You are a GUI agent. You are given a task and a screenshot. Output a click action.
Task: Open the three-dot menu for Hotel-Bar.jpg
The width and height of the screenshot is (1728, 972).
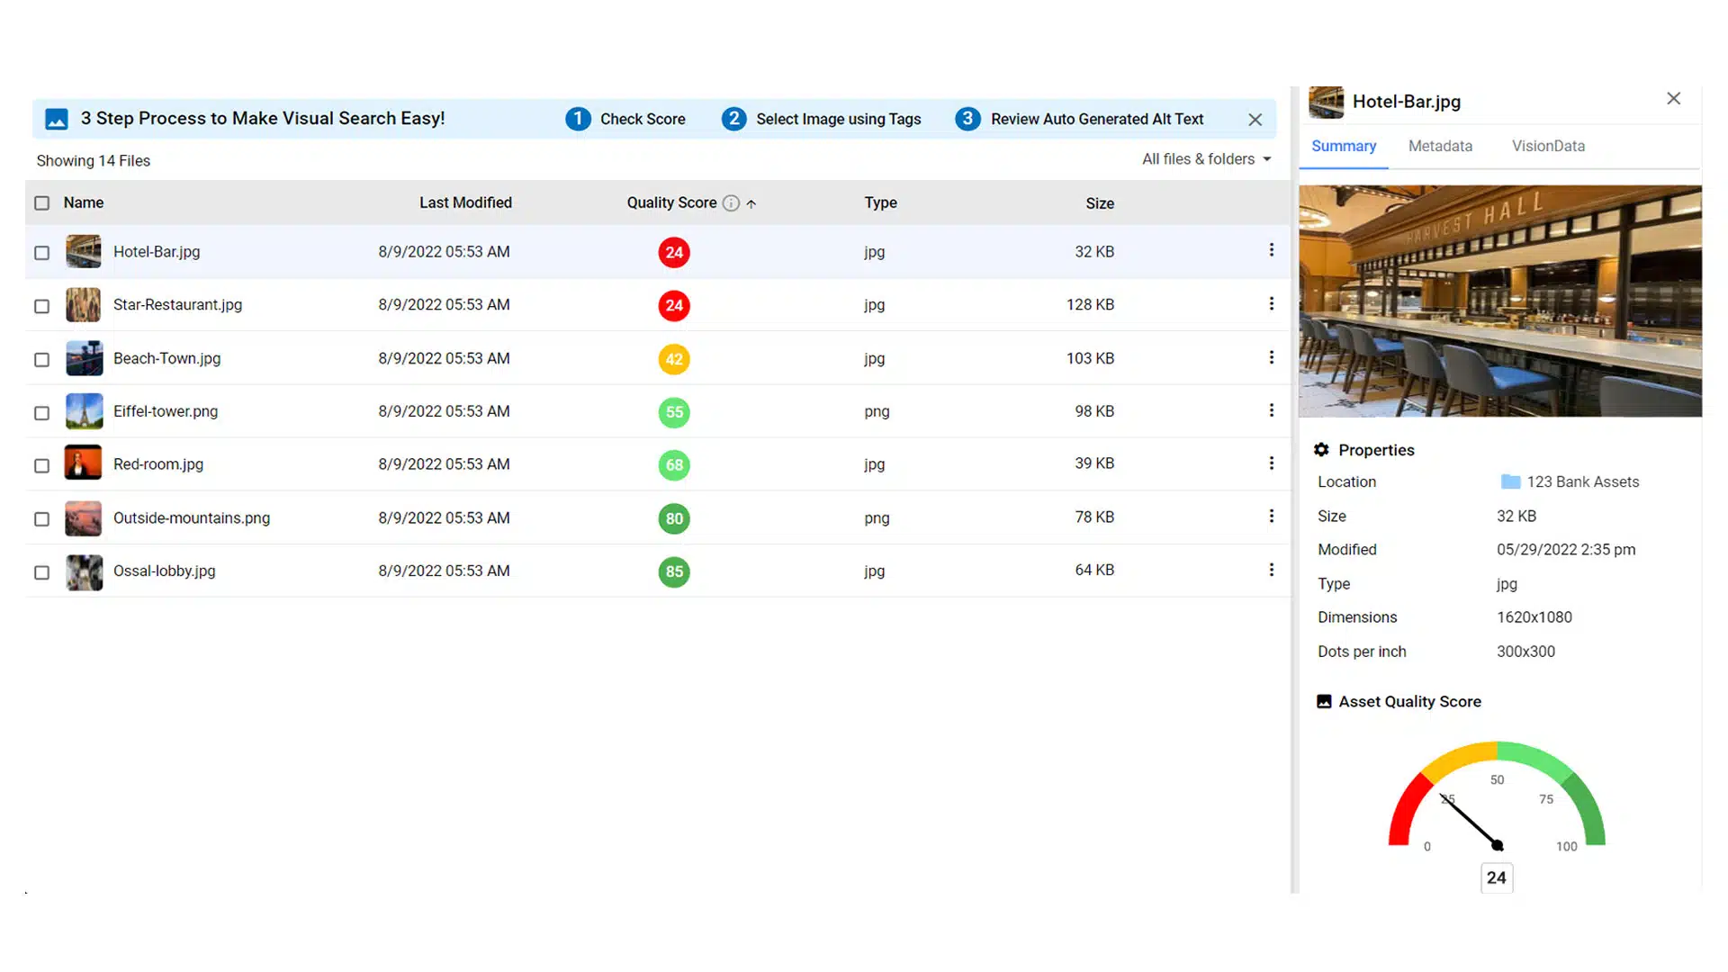click(x=1272, y=250)
